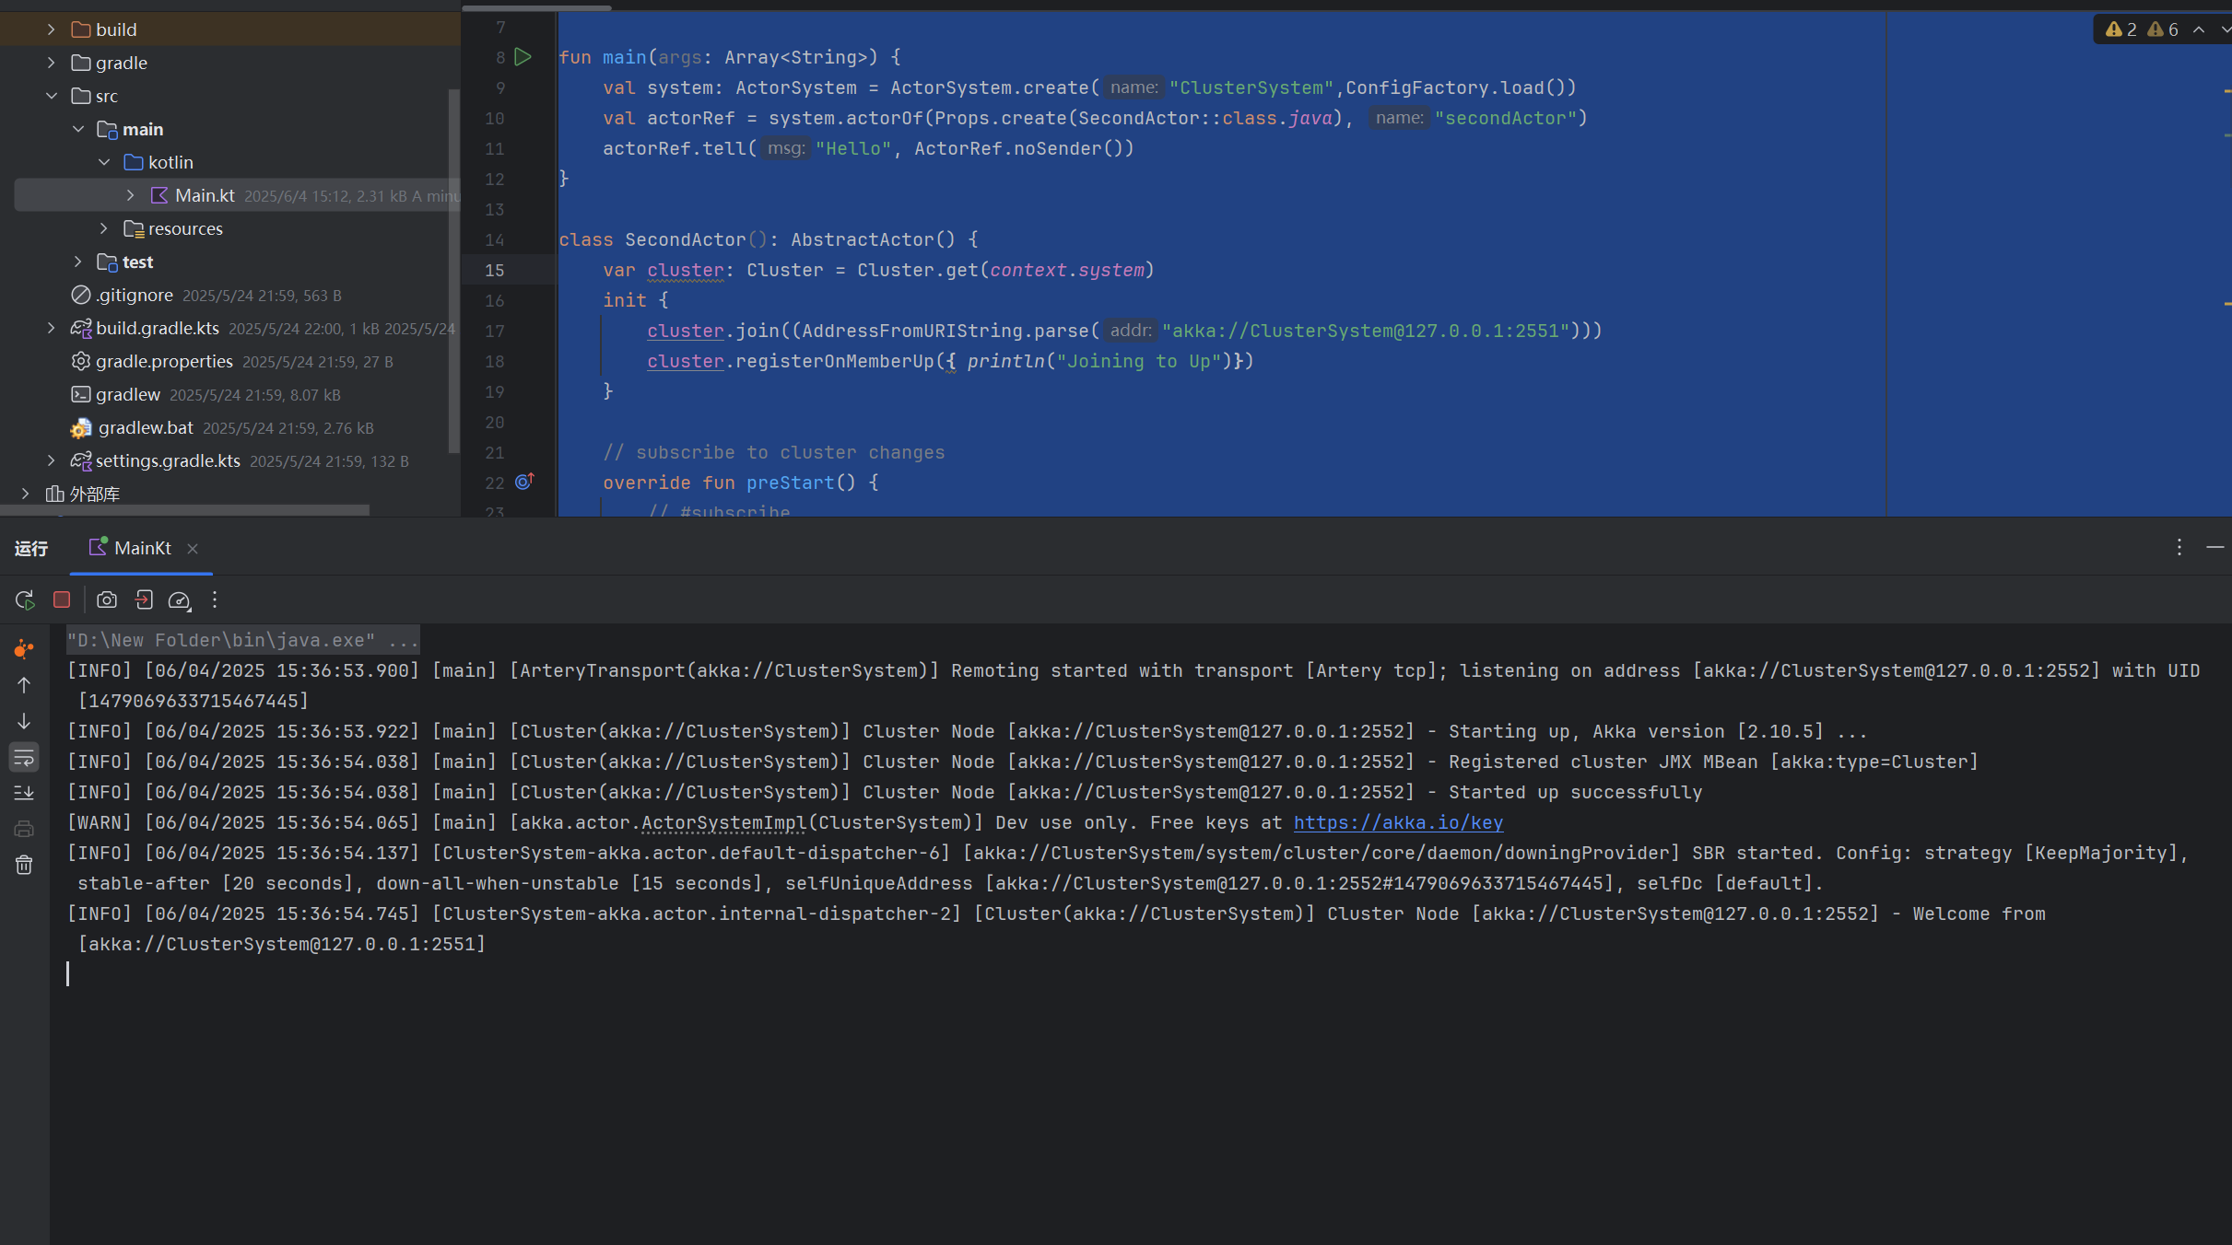Click the "ClusterSystem" string on line 9
Screen dimensions: 2232x1245
(x=1251, y=87)
